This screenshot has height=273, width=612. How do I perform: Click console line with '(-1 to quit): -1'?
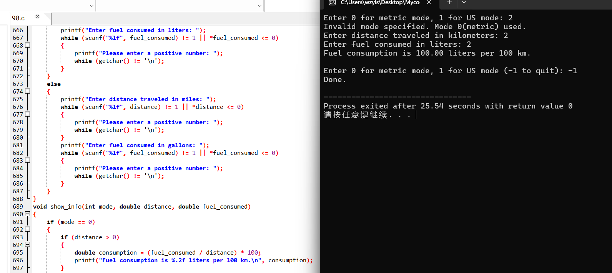click(x=450, y=71)
